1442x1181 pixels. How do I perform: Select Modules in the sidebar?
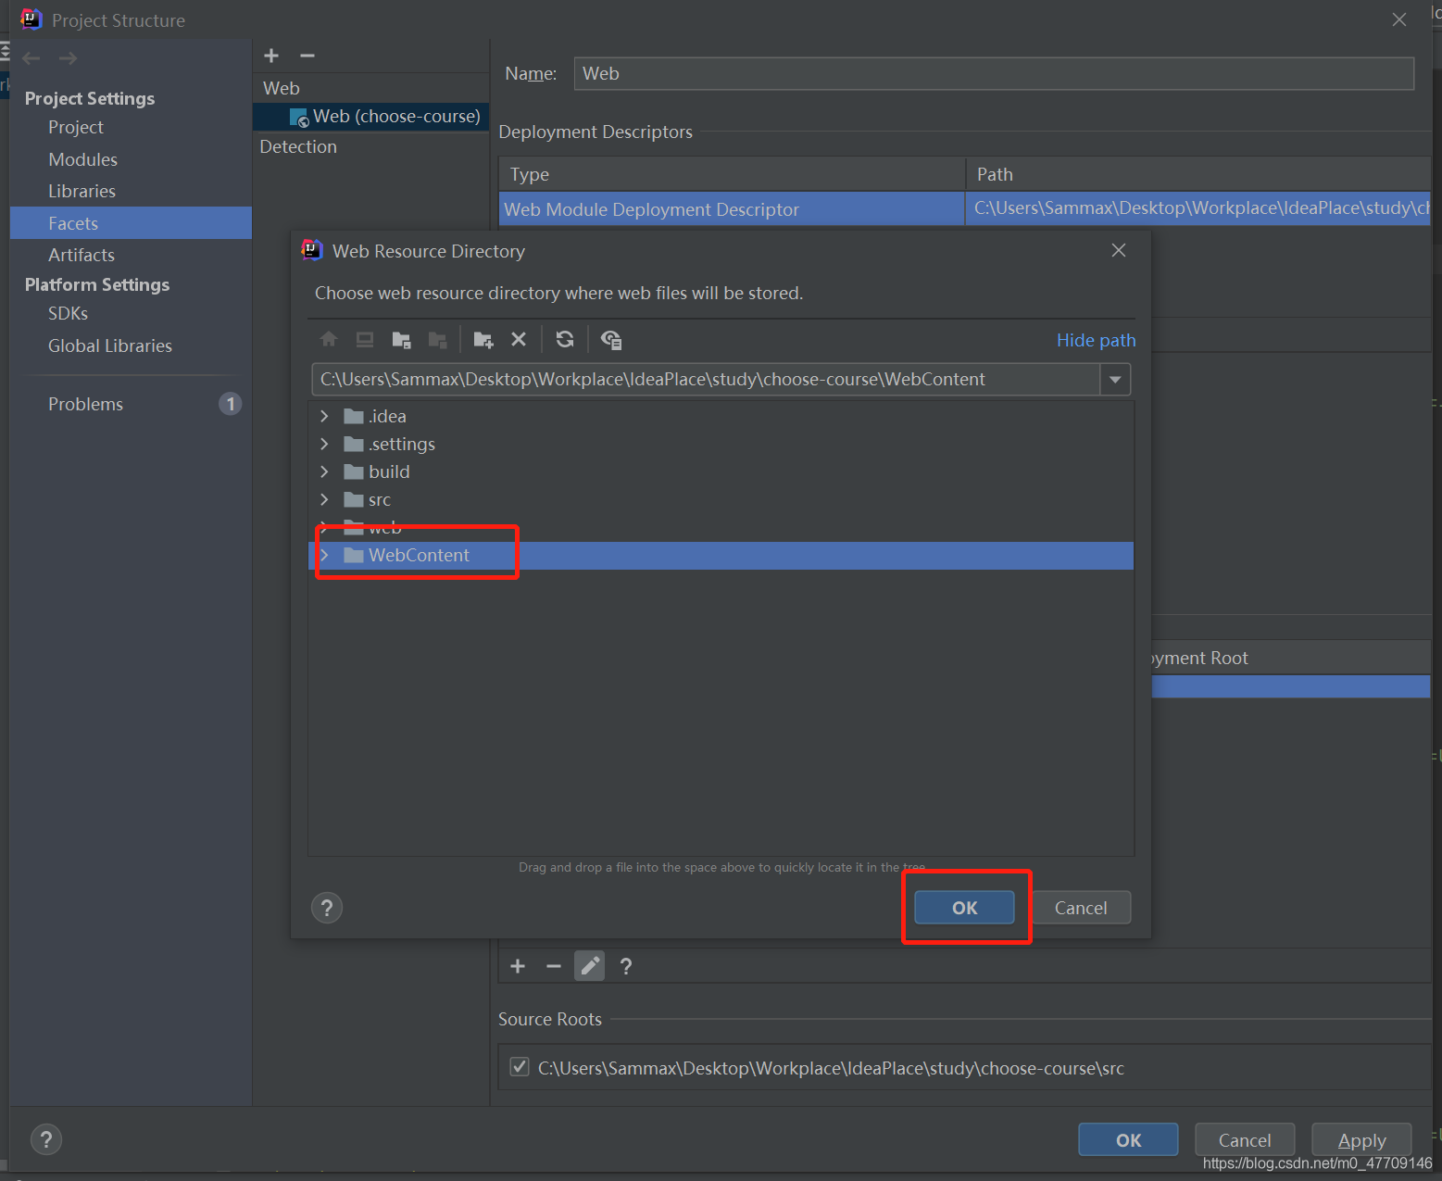coord(82,159)
